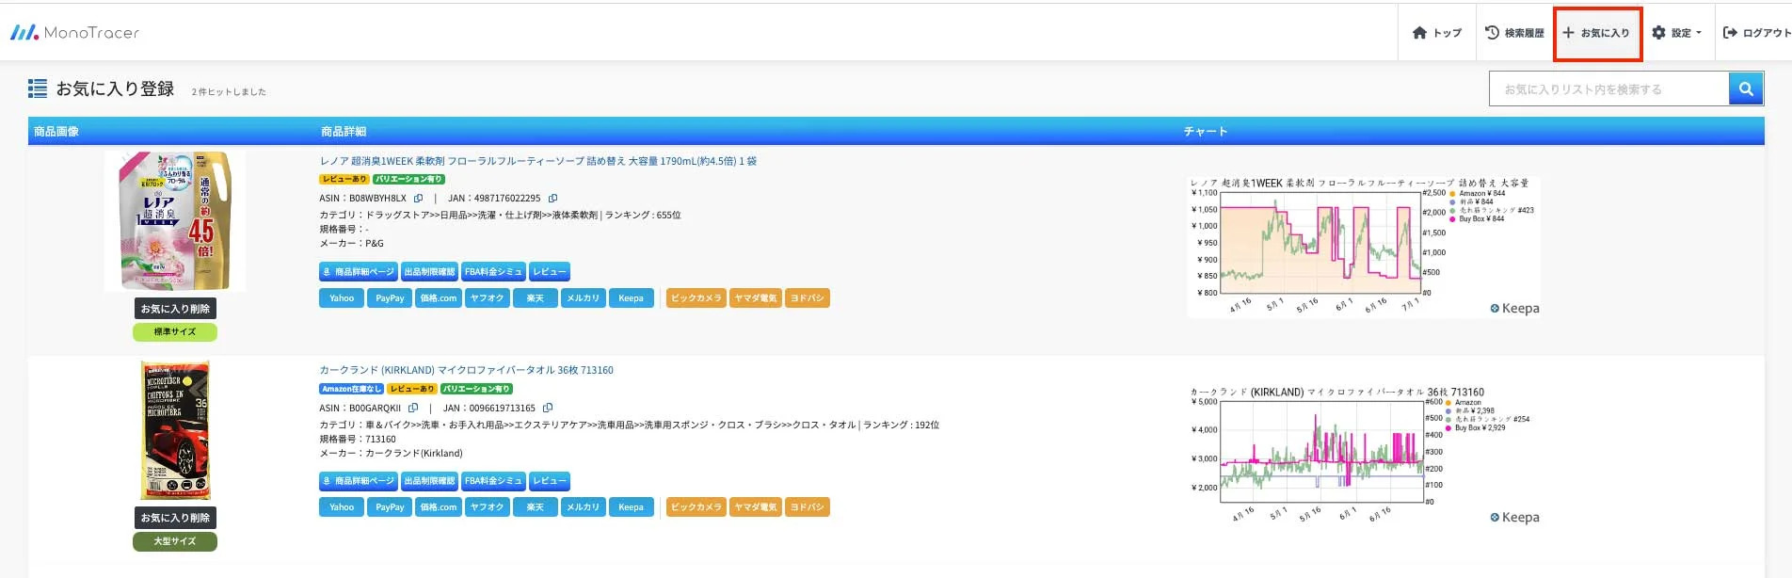Image resolution: width=1792 pixels, height=578 pixels.
Task: Copy JAN 4987176022295 with copy icon
Action: 552,199
